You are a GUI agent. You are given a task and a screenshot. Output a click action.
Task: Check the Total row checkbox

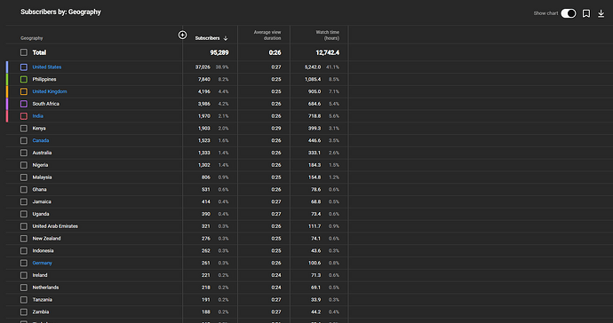tap(24, 52)
